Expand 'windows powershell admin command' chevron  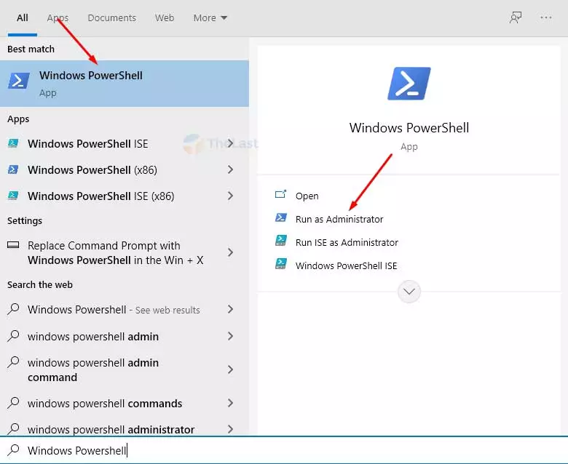230,369
